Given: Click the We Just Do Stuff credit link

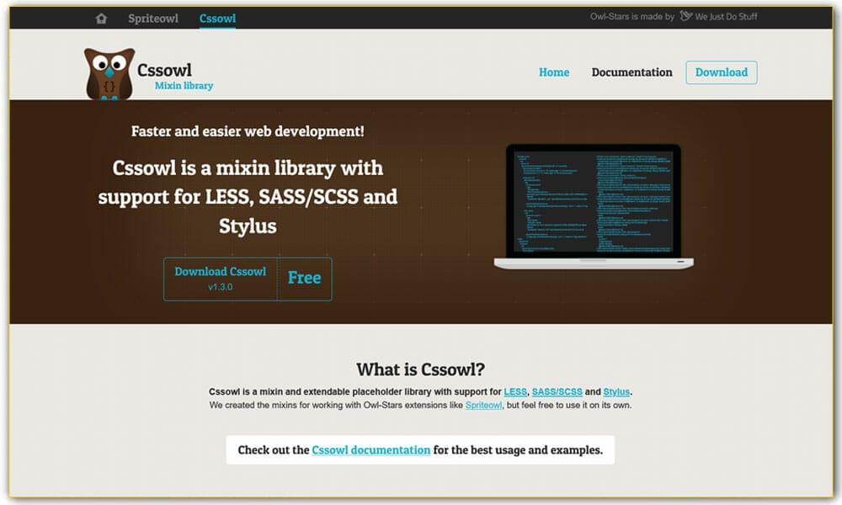Looking at the screenshot, I should coord(725,15).
